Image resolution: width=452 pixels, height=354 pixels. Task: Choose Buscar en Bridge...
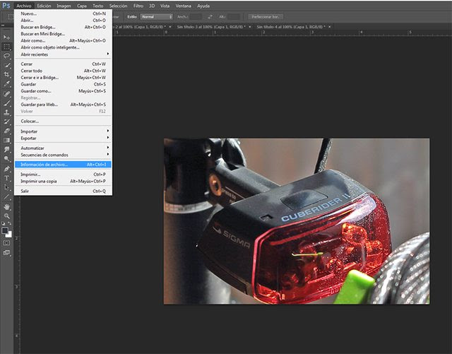click(63, 27)
